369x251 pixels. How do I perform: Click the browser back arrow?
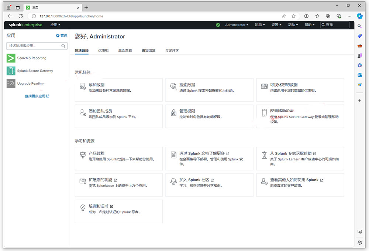click(x=10, y=16)
